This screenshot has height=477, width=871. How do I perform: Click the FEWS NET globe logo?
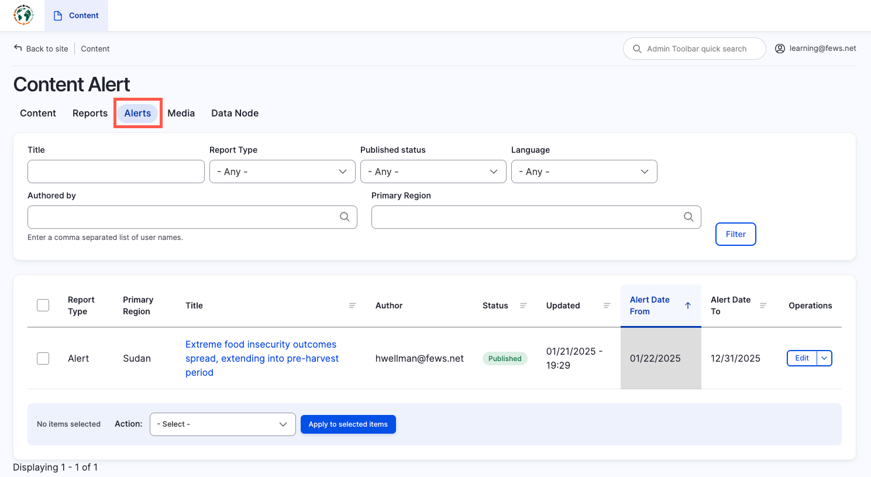point(23,15)
